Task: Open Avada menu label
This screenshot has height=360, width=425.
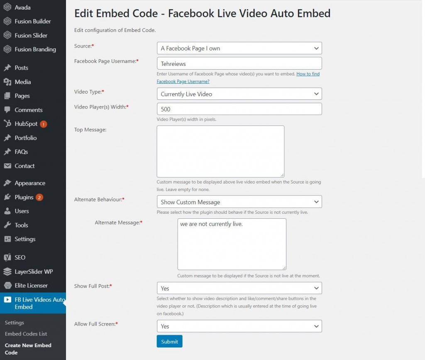Action: click(x=22, y=7)
